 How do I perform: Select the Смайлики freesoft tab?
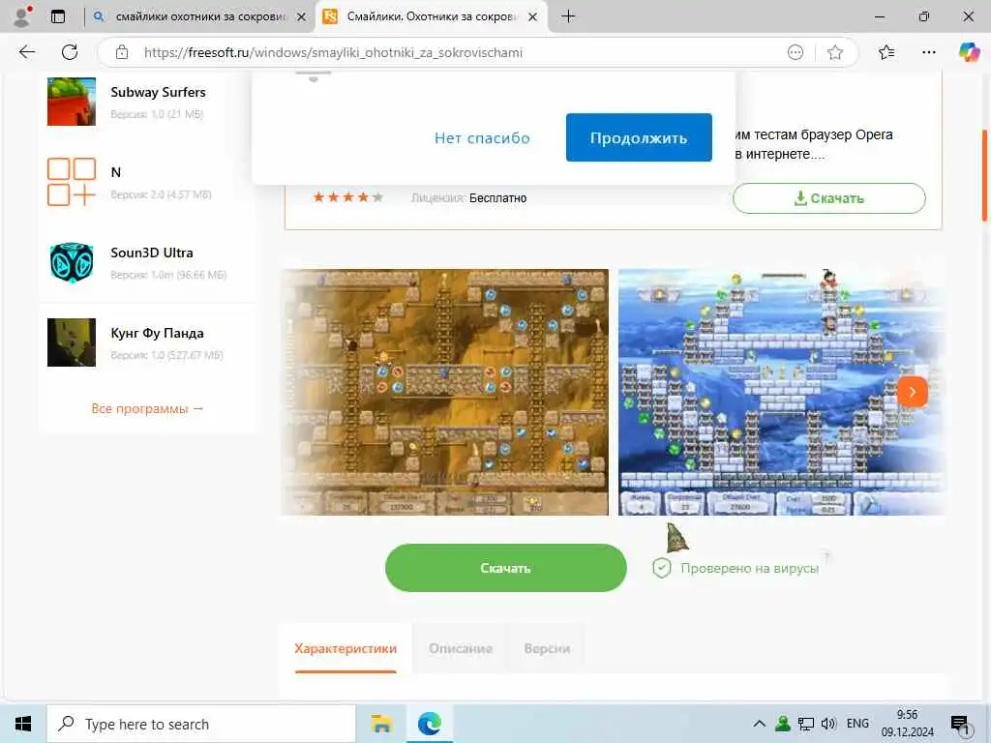432,16
